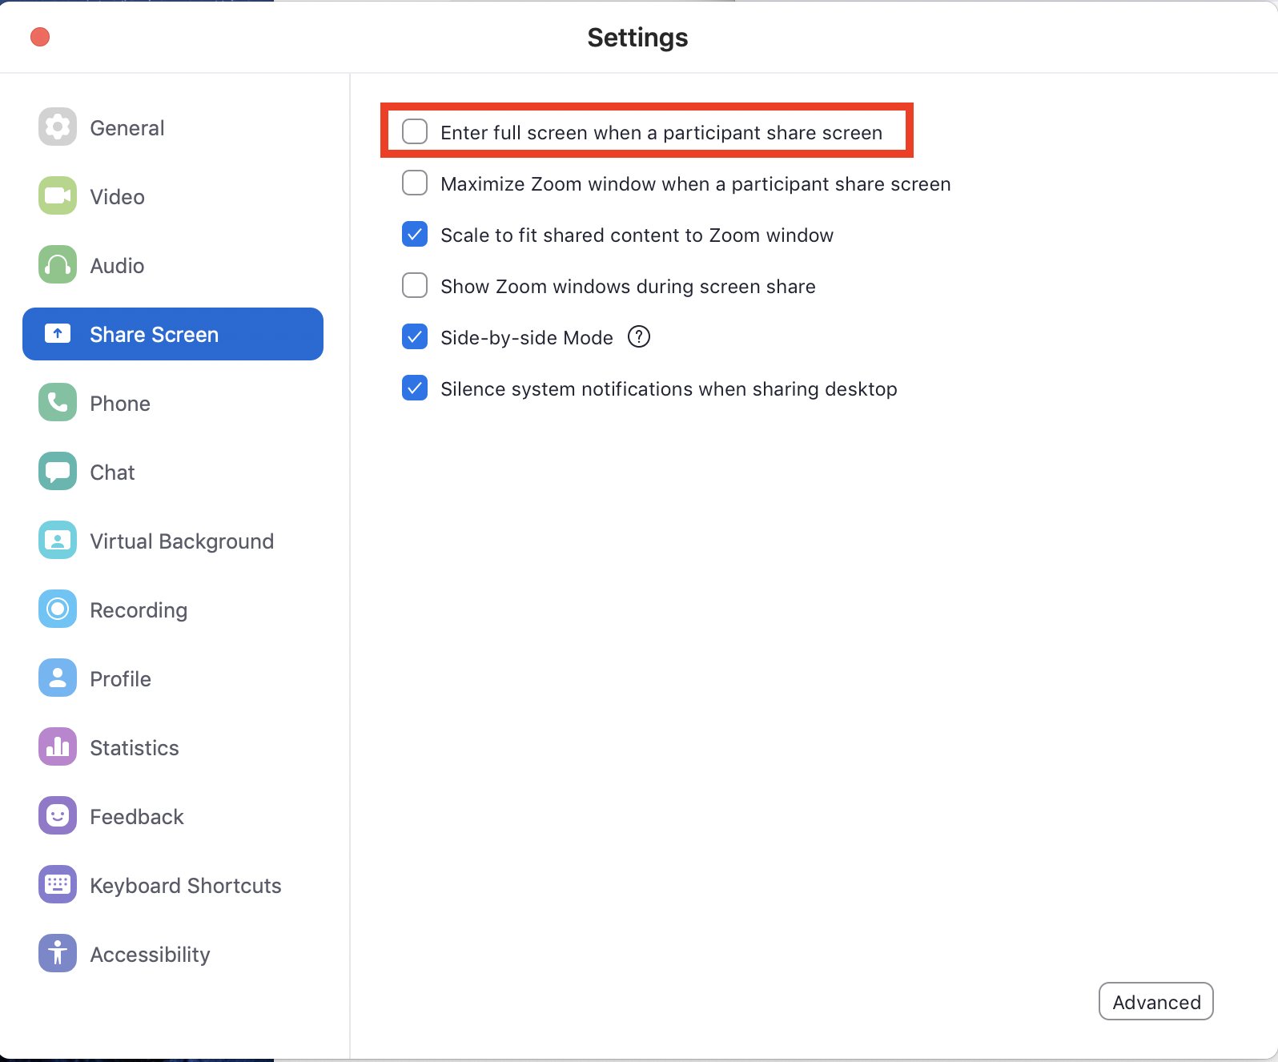Enable Maximize Zoom window checkbox
The height and width of the screenshot is (1062, 1278).
point(415,183)
